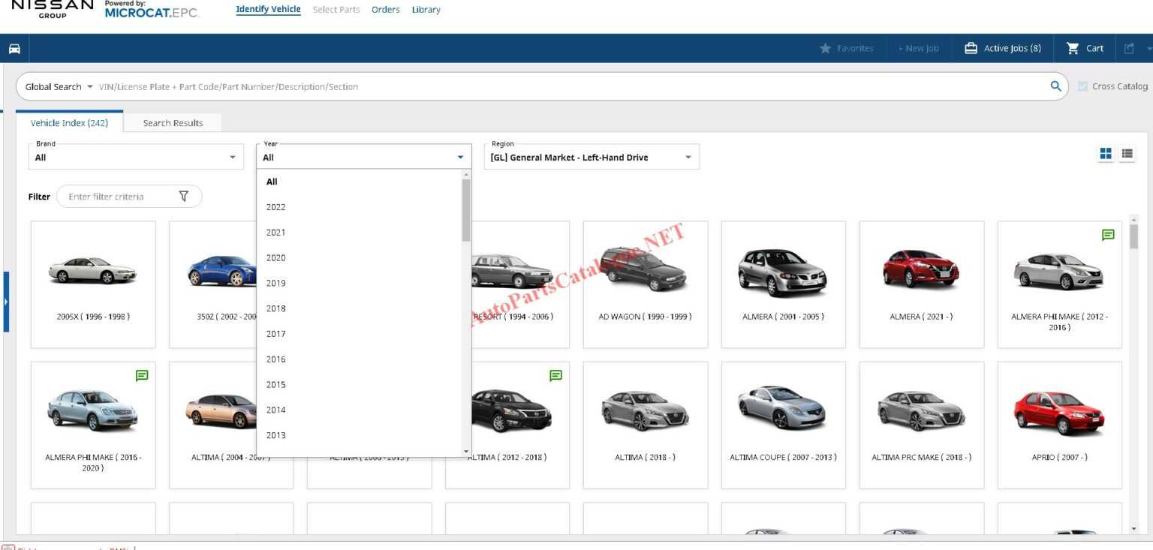Click the Nissan Group logo
Screen dimensions: 1153x550
coord(53,8)
